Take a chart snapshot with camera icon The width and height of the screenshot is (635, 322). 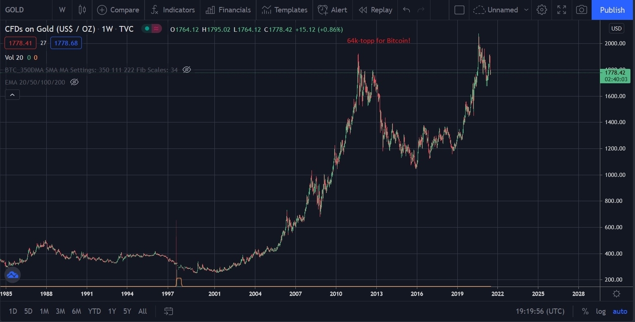pyautogui.click(x=581, y=10)
